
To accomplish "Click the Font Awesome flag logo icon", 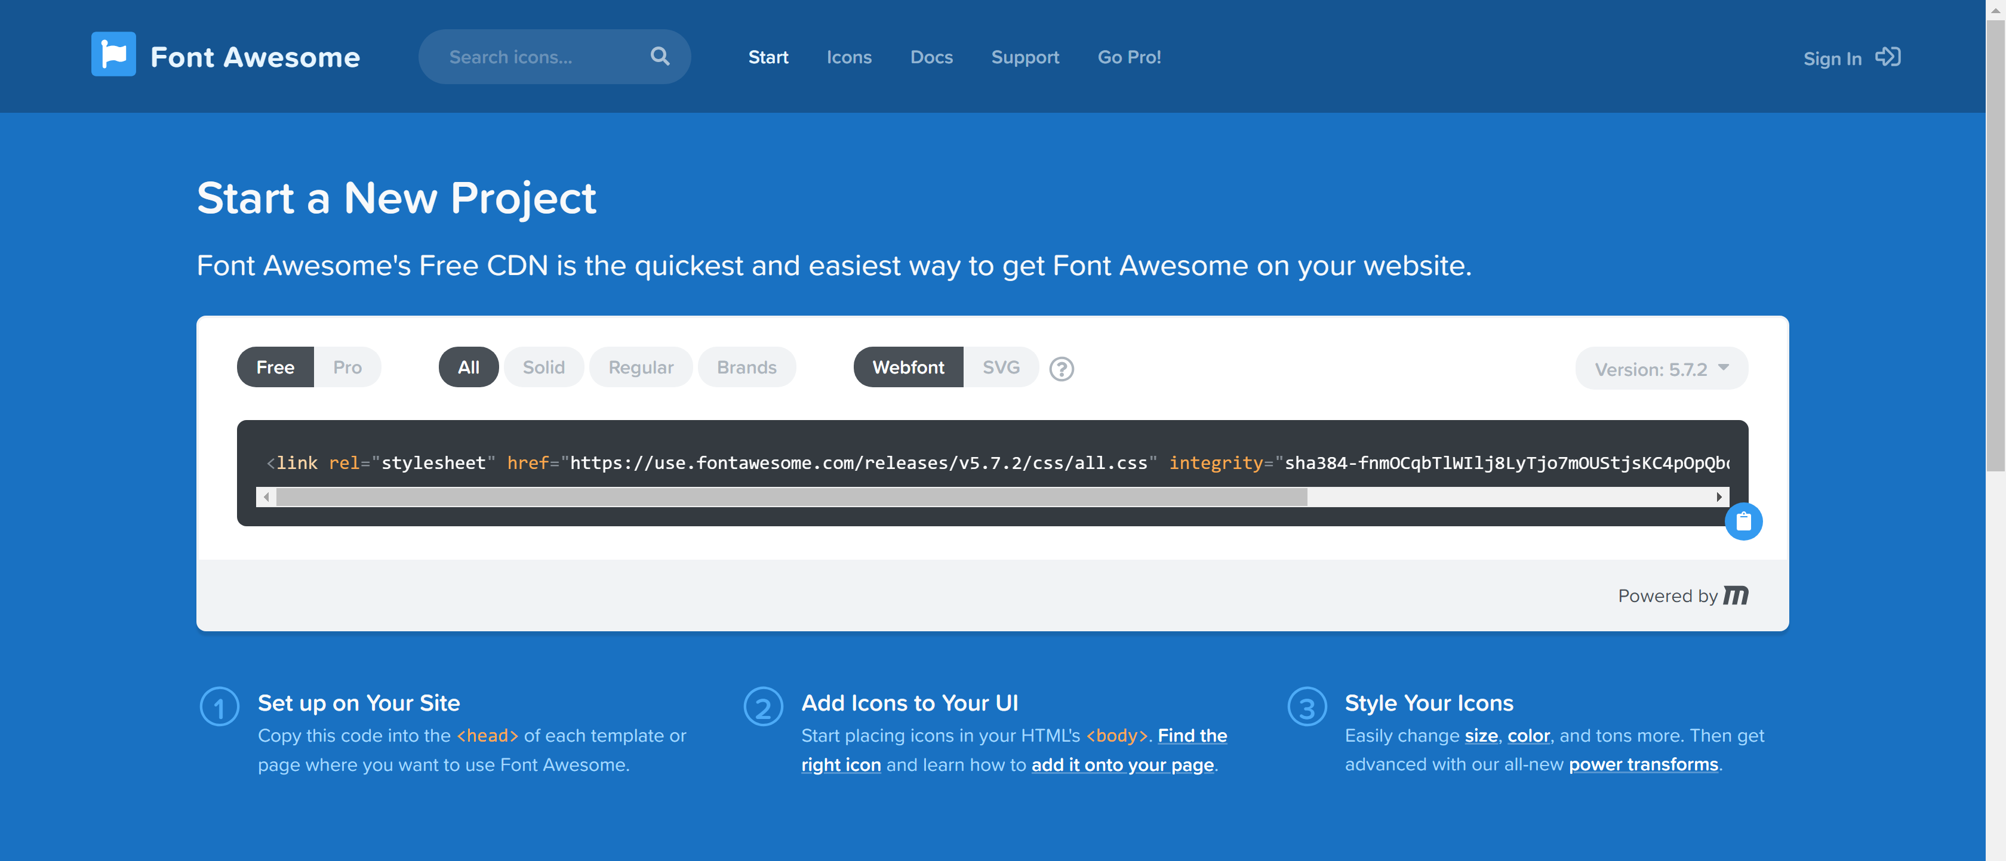I will (113, 54).
